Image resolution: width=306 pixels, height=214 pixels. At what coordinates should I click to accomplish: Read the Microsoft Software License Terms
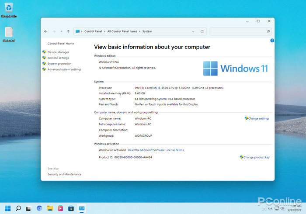[156, 150]
